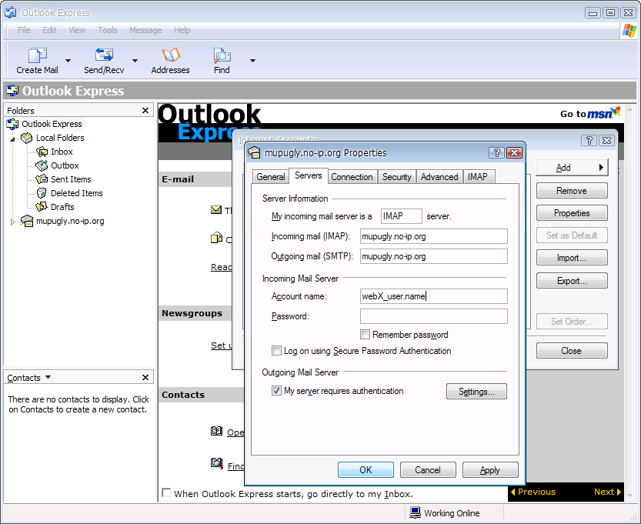
Task: Open the Addresses book icon
Action: [170, 56]
